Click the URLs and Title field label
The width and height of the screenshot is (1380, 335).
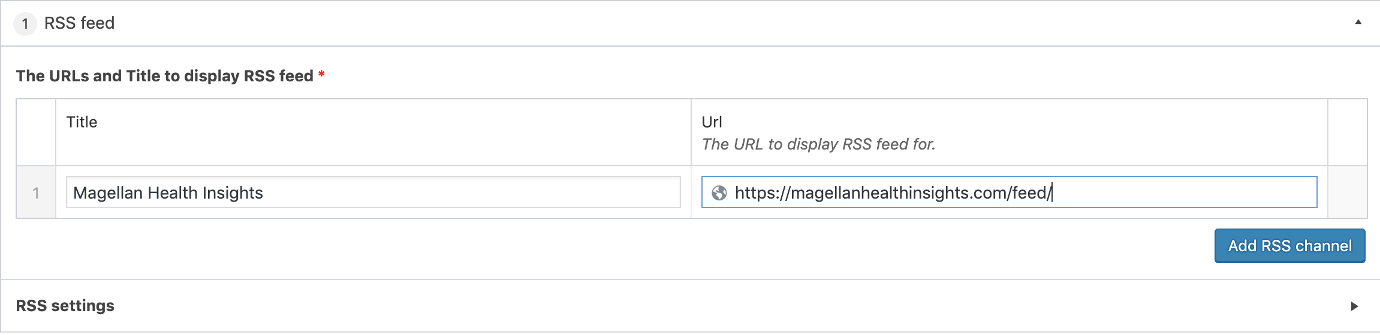pyautogui.click(x=165, y=76)
